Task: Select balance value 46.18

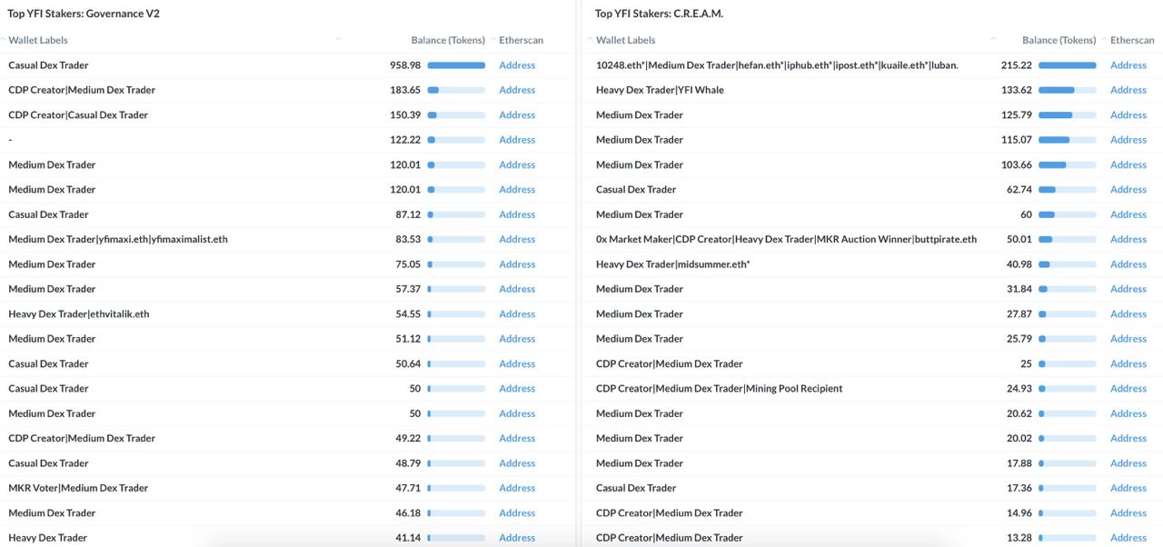Action: point(408,512)
